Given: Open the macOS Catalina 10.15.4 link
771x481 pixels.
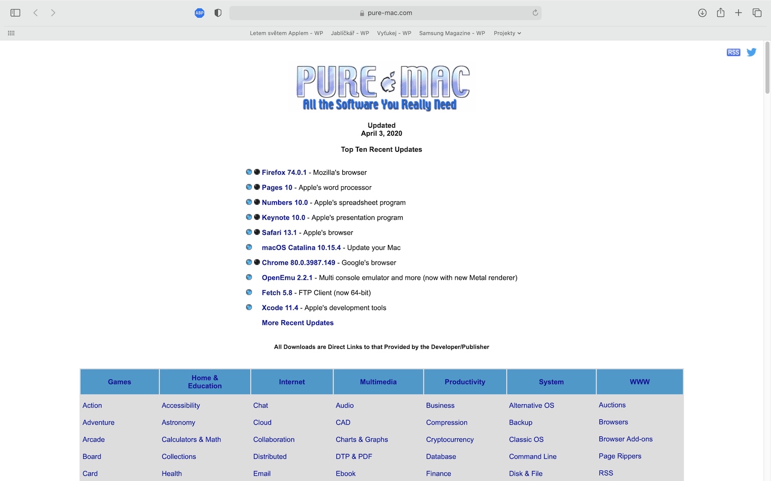Looking at the screenshot, I should point(301,248).
